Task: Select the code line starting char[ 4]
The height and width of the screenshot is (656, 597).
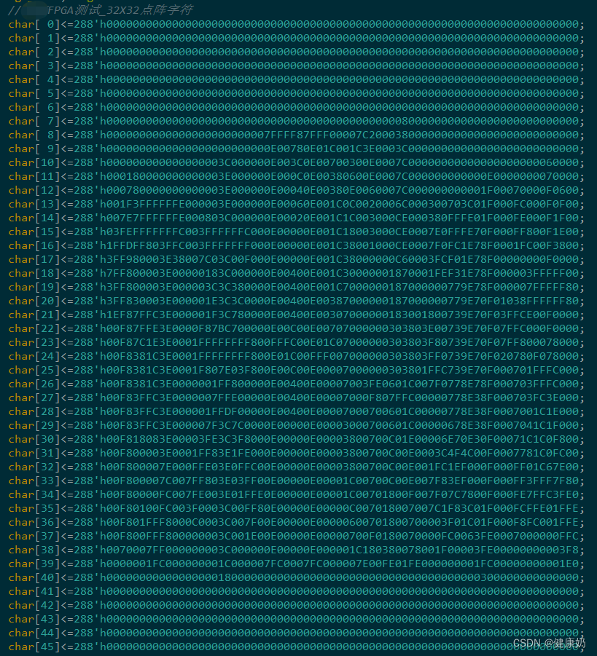Action: tap(296, 79)
